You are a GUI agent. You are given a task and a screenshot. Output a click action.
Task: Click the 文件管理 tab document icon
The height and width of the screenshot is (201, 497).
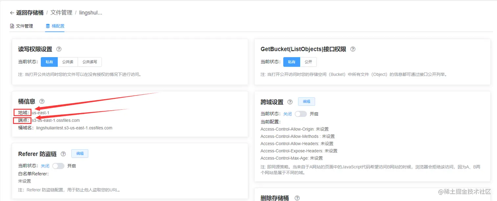point(12,26)
